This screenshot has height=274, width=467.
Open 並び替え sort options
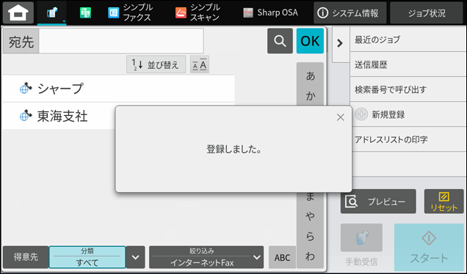coord(156,64)
